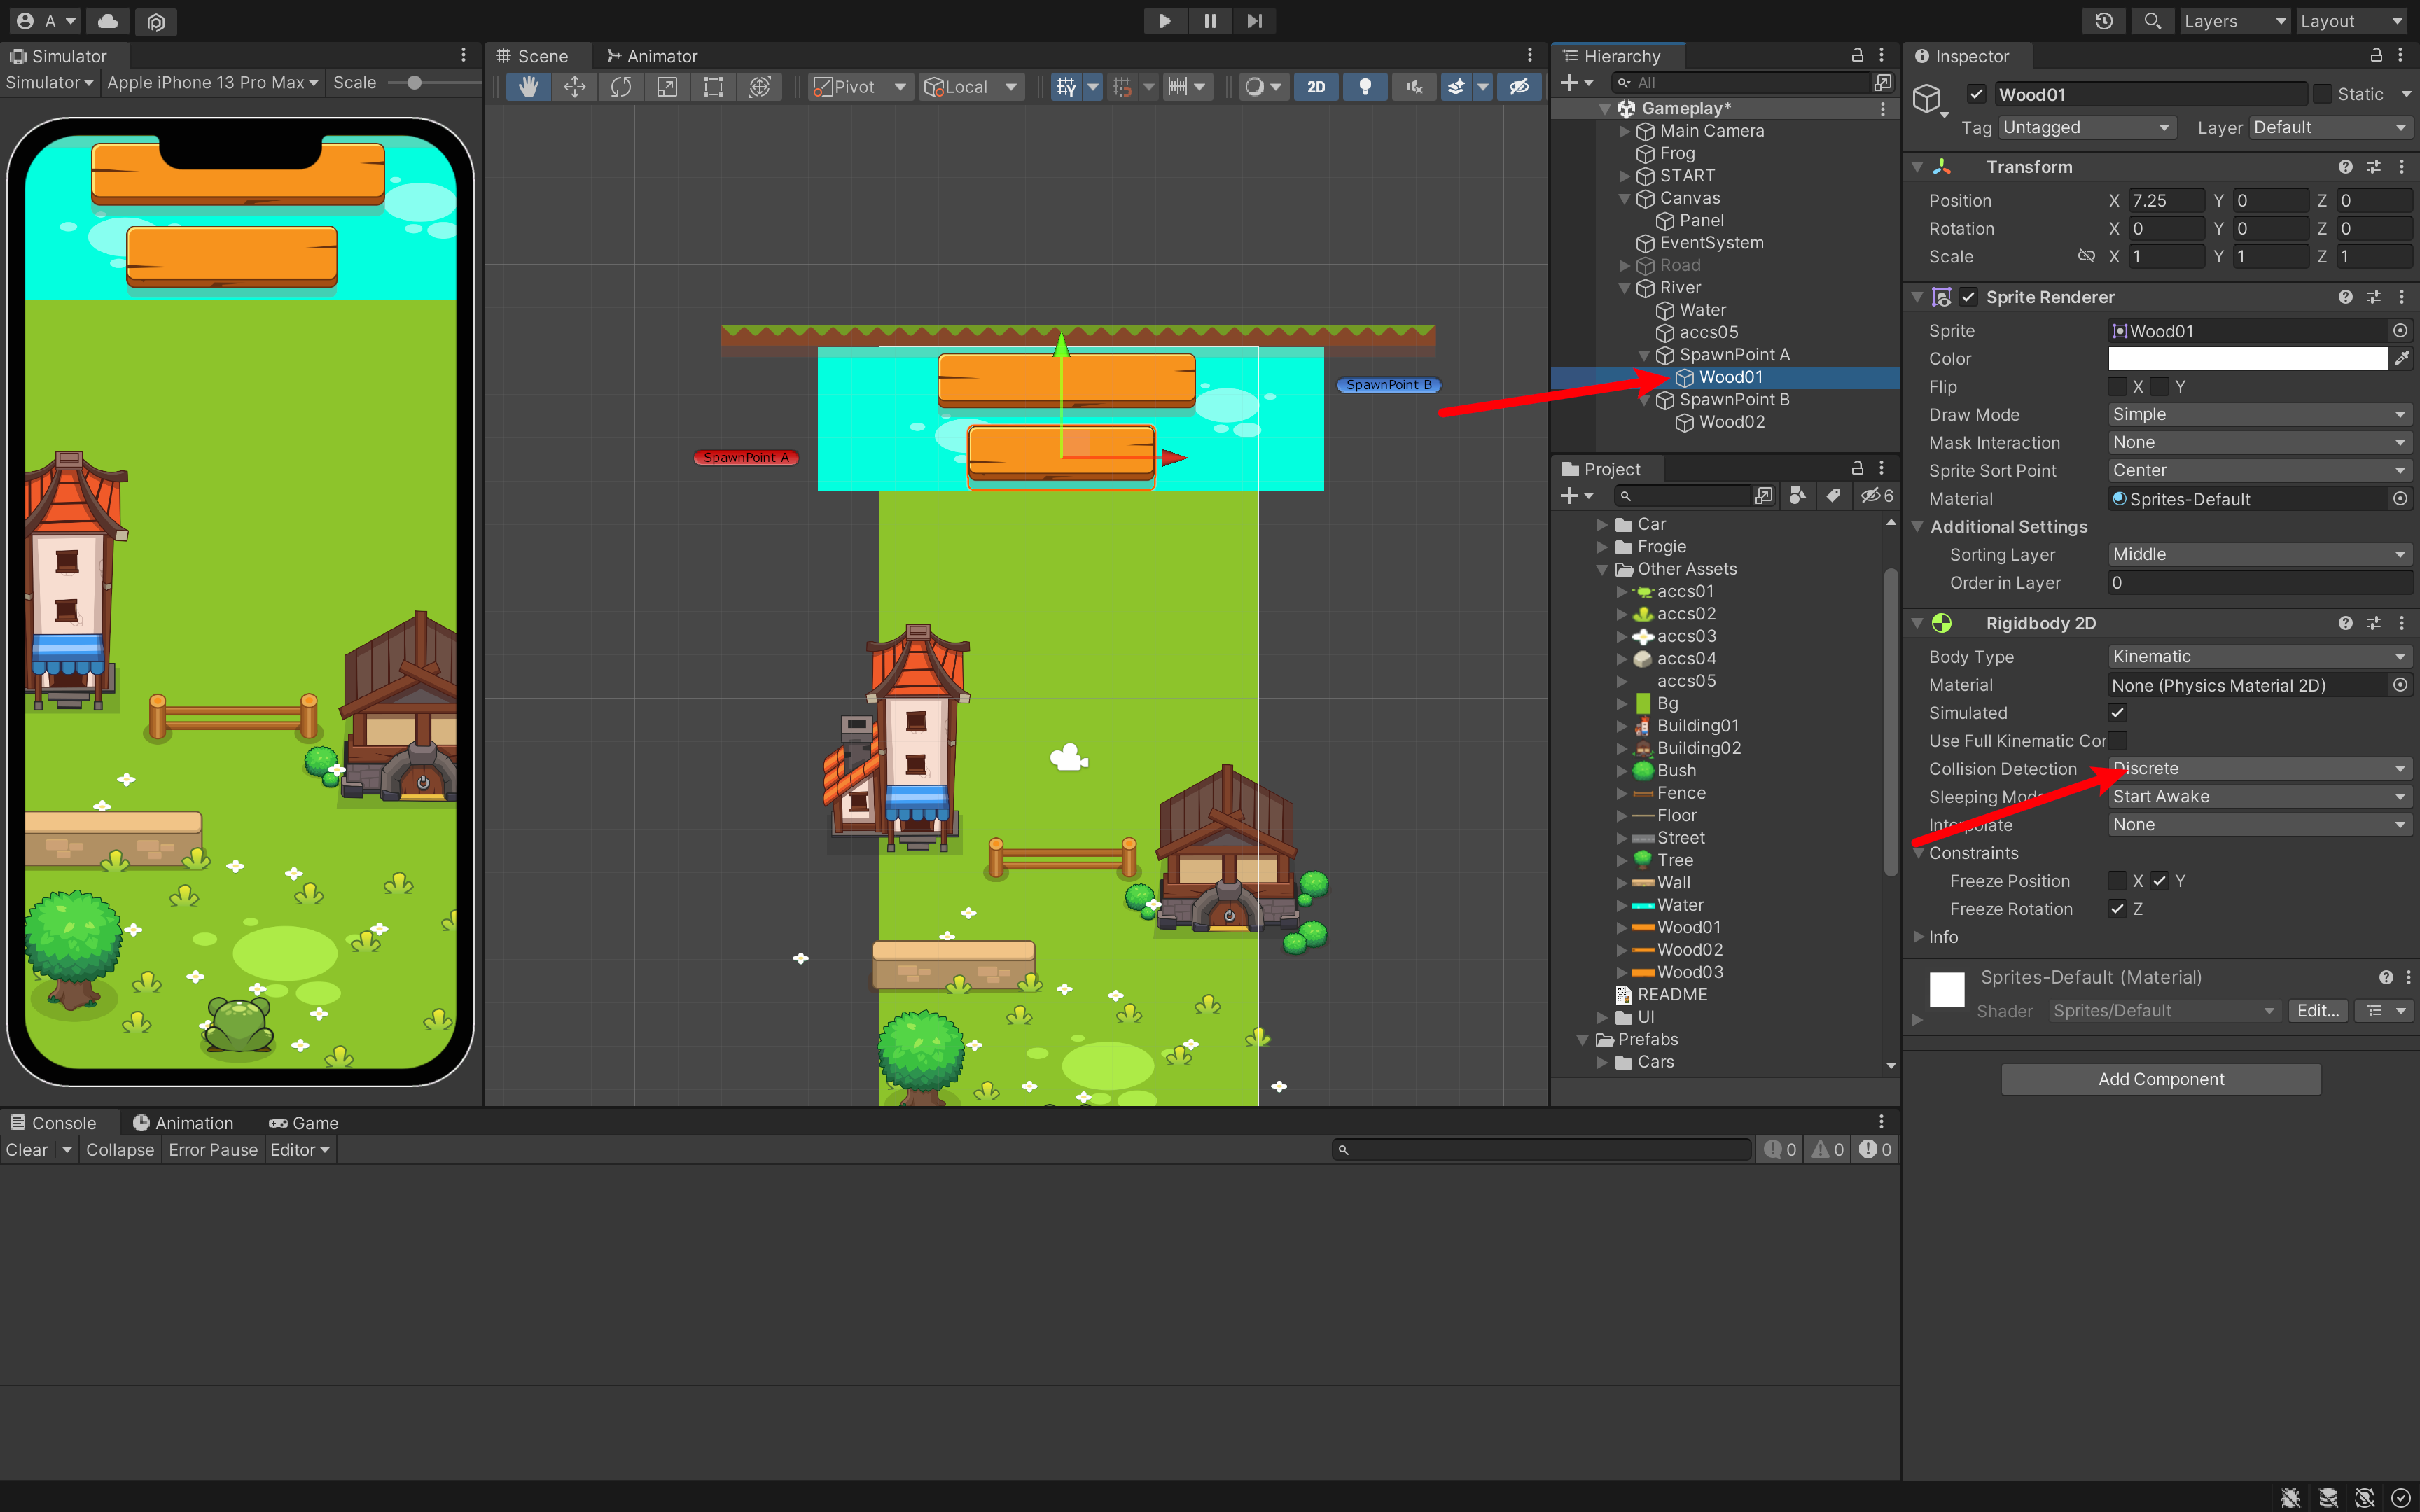Open the Apple iPhone 13 Pro Max device dropdown
The width and height of the screenshot is (2420, 1512).
click(x=212, y=83)
